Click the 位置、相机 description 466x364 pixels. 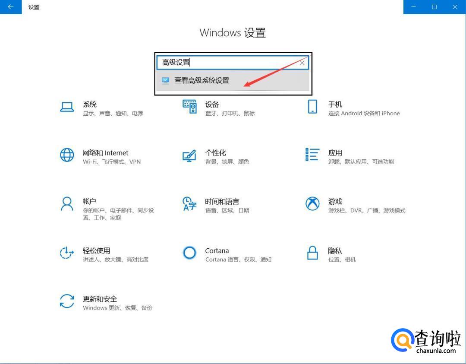(x=342, y=260)
